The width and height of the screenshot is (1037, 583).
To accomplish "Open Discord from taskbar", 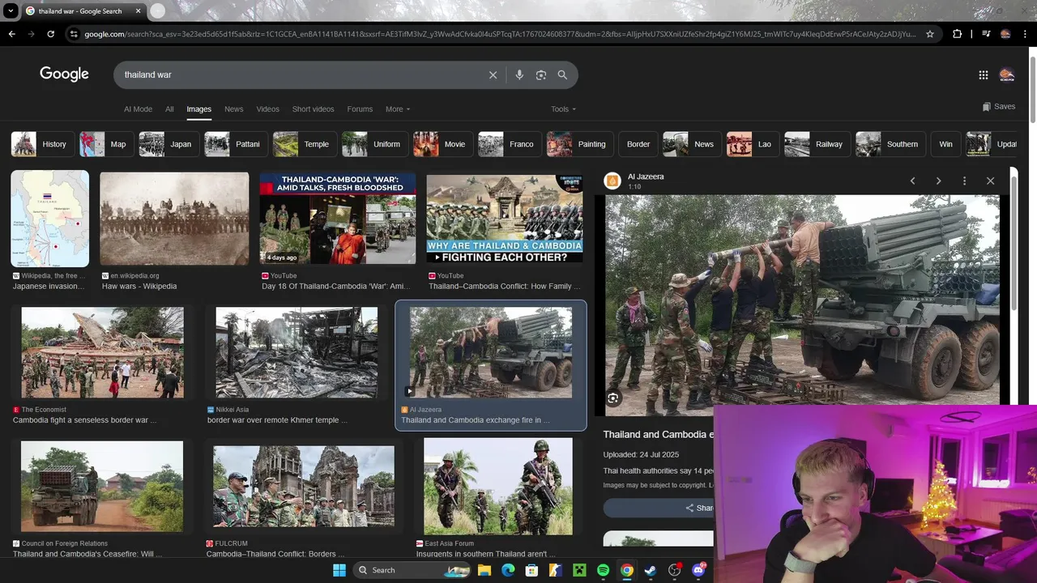I will pyautogui.click(x=698, y=570).
